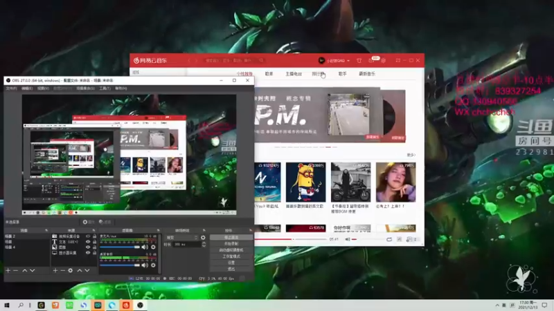Open 属性 properties button above docks

[89, 222]
